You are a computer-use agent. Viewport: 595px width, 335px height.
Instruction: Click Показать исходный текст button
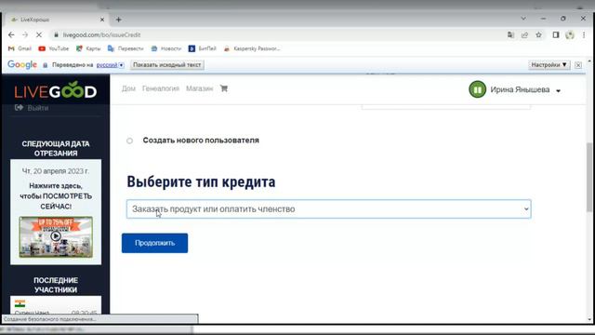click(167, 65)
